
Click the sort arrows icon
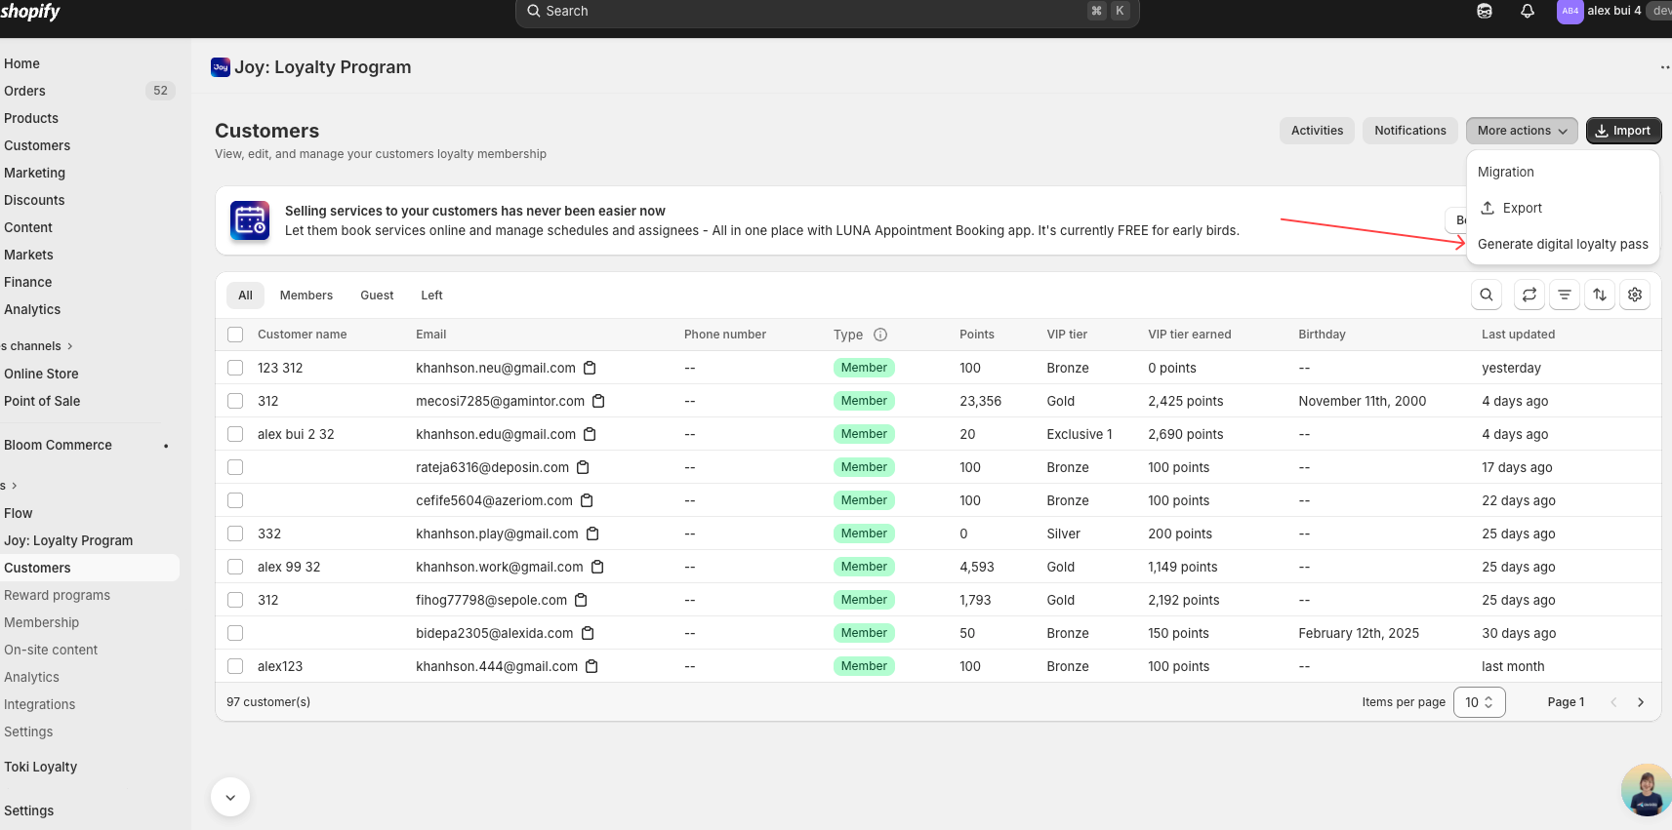click(x=1599, y=295)
